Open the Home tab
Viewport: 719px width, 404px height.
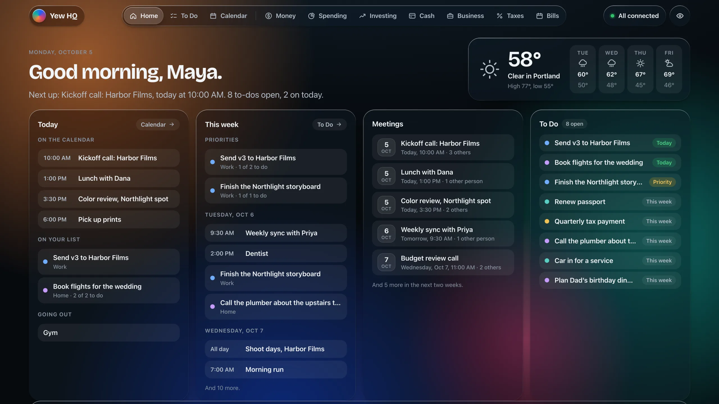coord(144,16)
